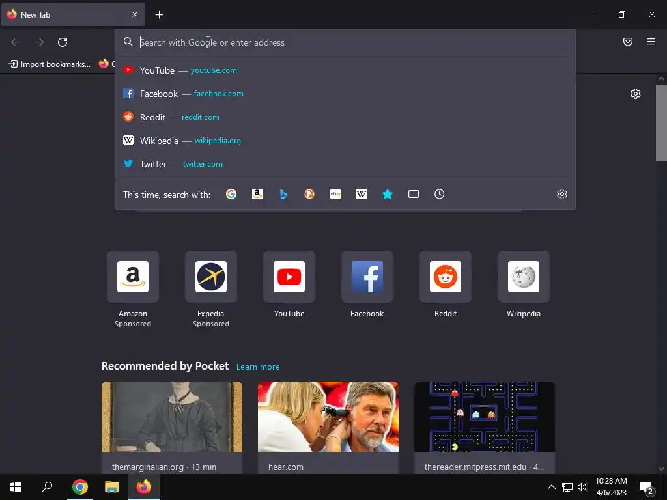Select Reddit suggestion reddit.com

[345, 117]
